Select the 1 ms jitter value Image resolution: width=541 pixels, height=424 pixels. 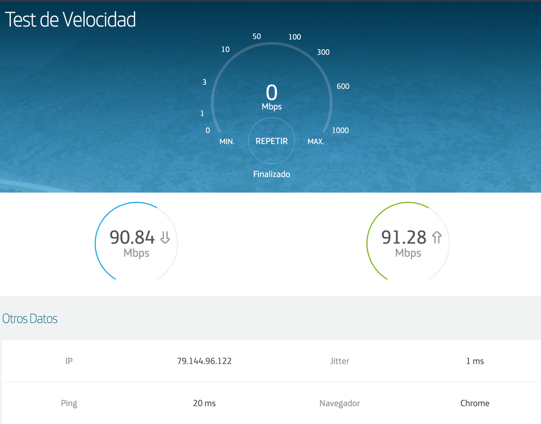475,361
